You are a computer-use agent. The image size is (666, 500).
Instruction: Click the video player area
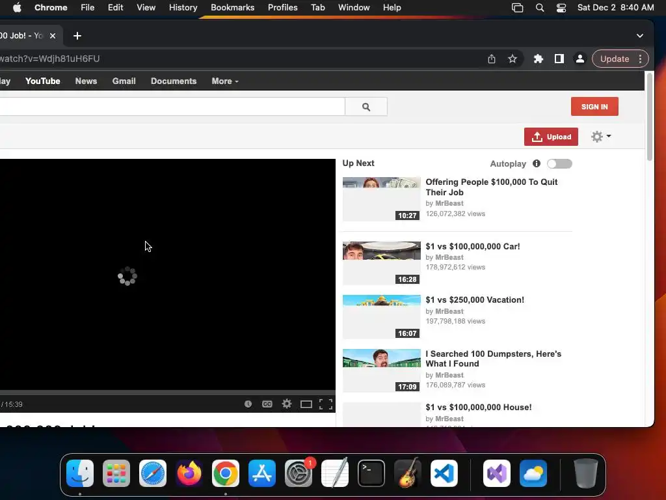pyautogui.click(x=168, y=274)
